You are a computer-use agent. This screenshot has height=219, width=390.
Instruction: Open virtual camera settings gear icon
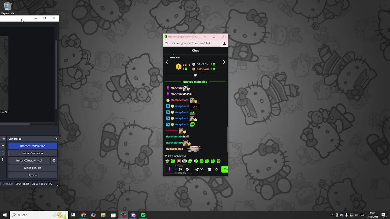54,161
